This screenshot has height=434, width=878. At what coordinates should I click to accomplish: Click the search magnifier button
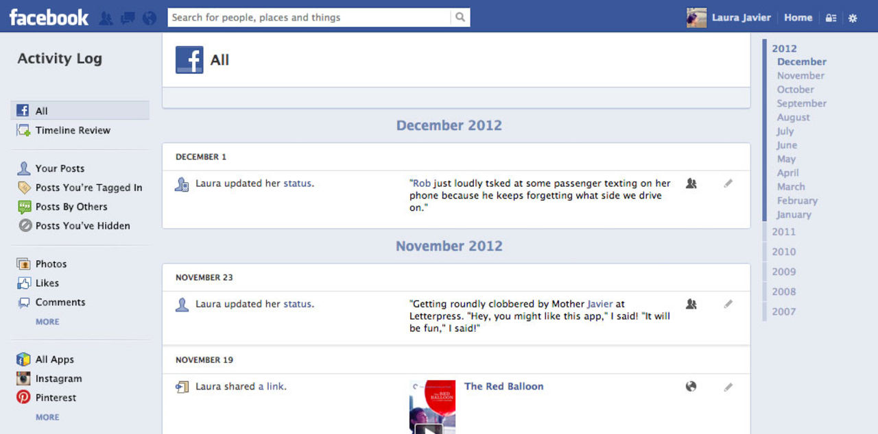460,18
